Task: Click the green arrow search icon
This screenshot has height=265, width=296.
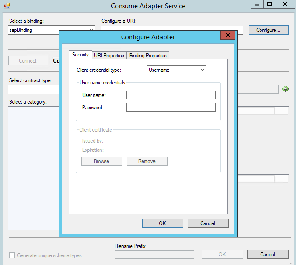Action: pyautogui.click(x=285, y=89)
